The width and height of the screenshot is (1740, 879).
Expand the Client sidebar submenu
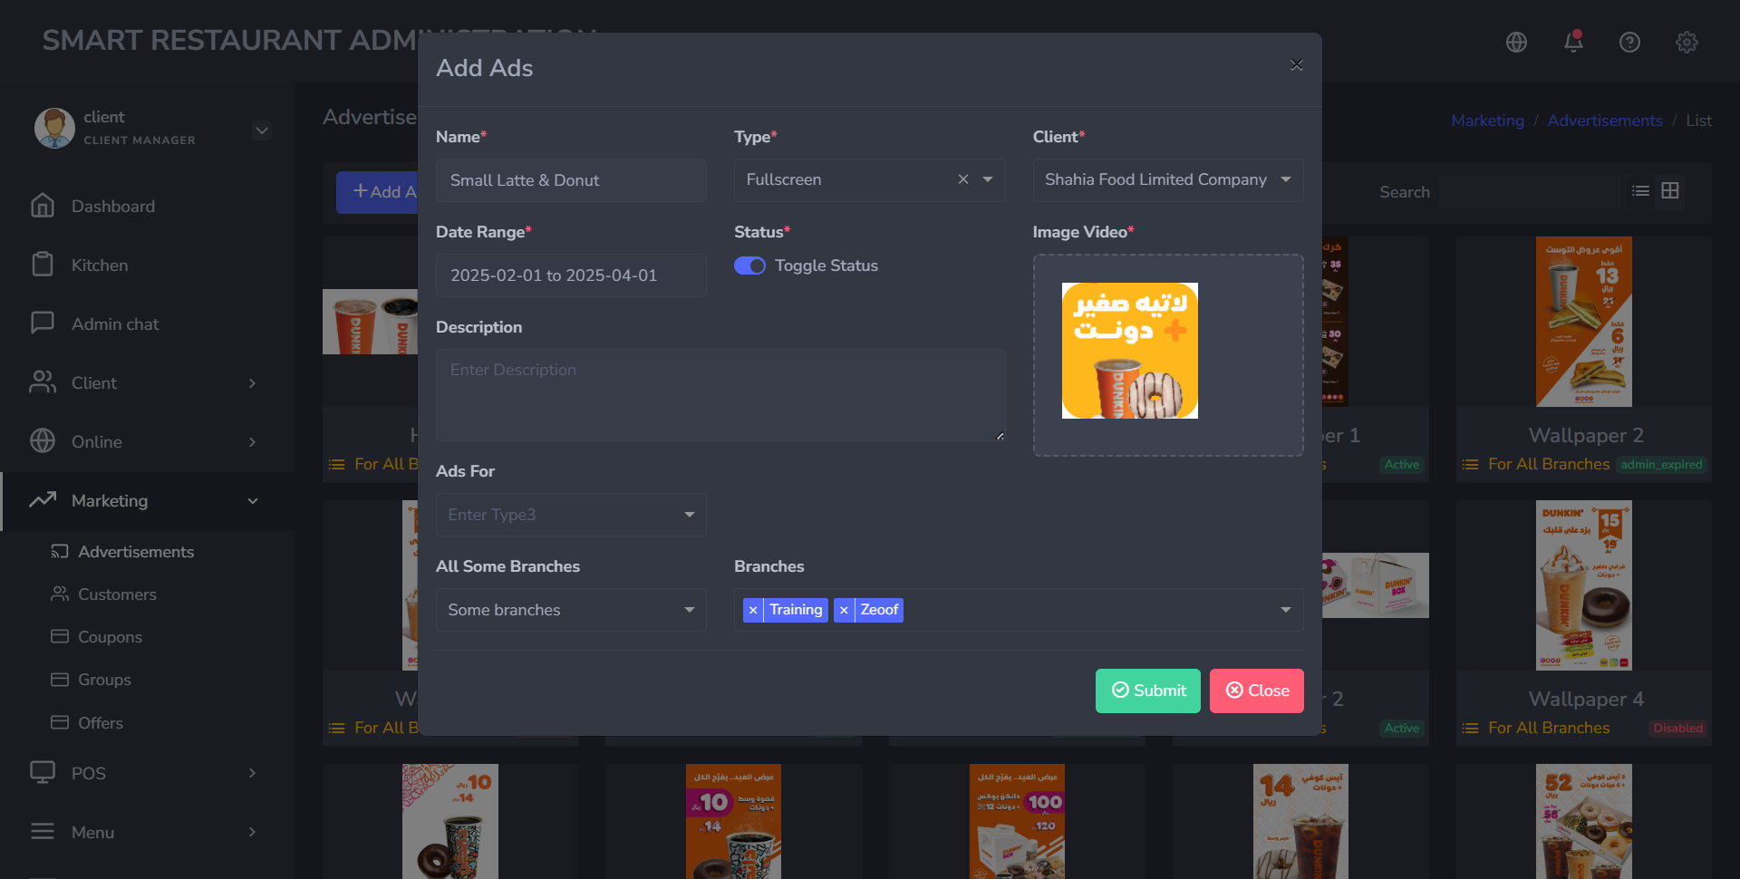tap(252, 383)
